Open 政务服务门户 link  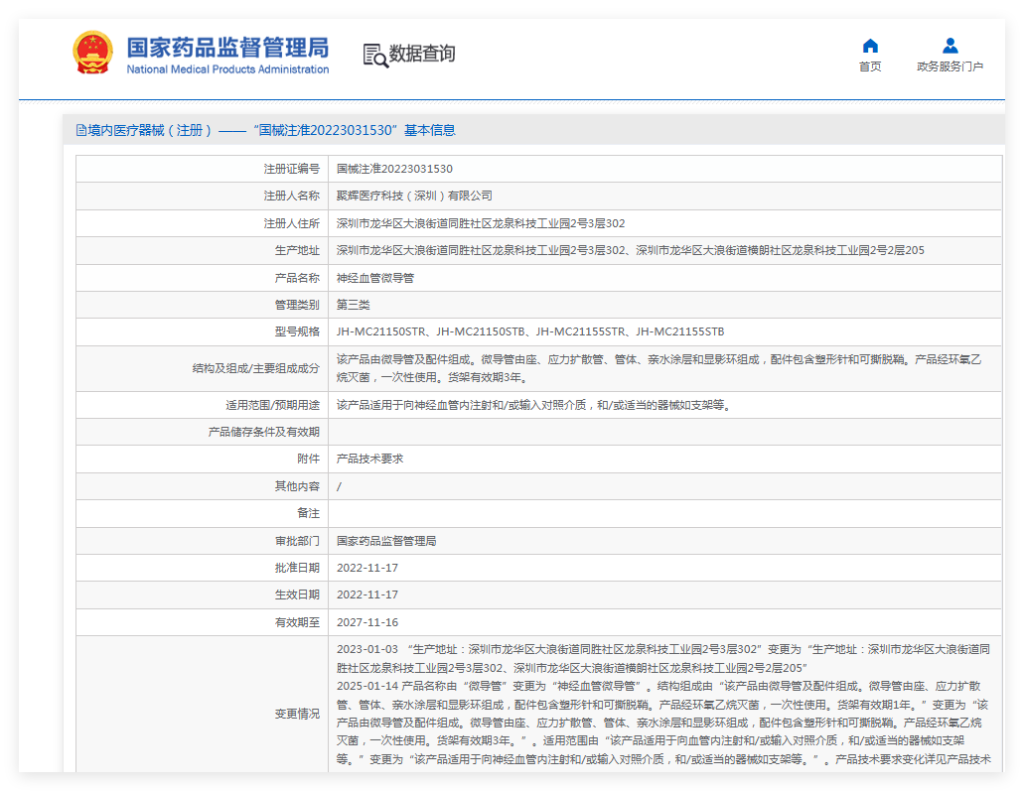(951, 66)
